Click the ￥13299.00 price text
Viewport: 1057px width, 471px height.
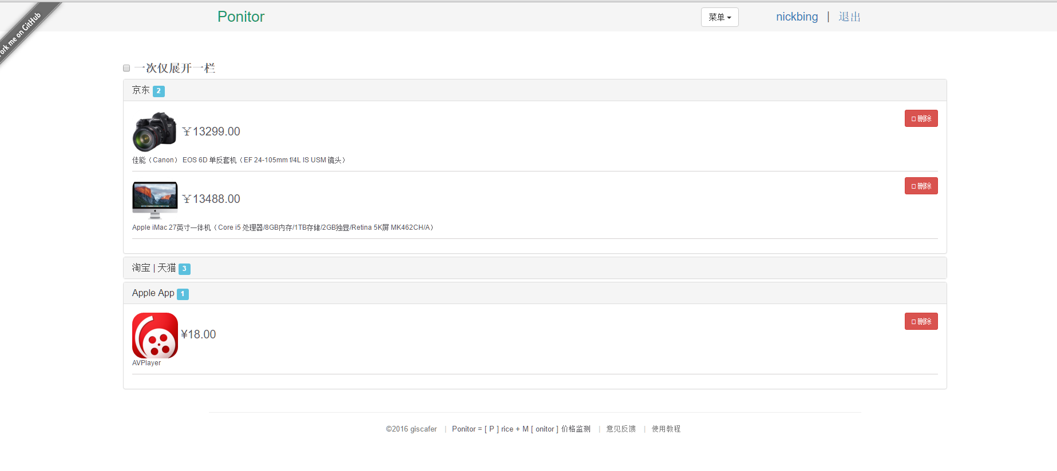[x=211, y=131]
